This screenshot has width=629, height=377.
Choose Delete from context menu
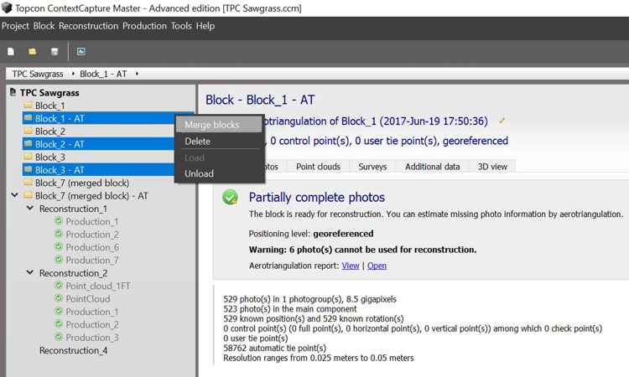(219, 141)
